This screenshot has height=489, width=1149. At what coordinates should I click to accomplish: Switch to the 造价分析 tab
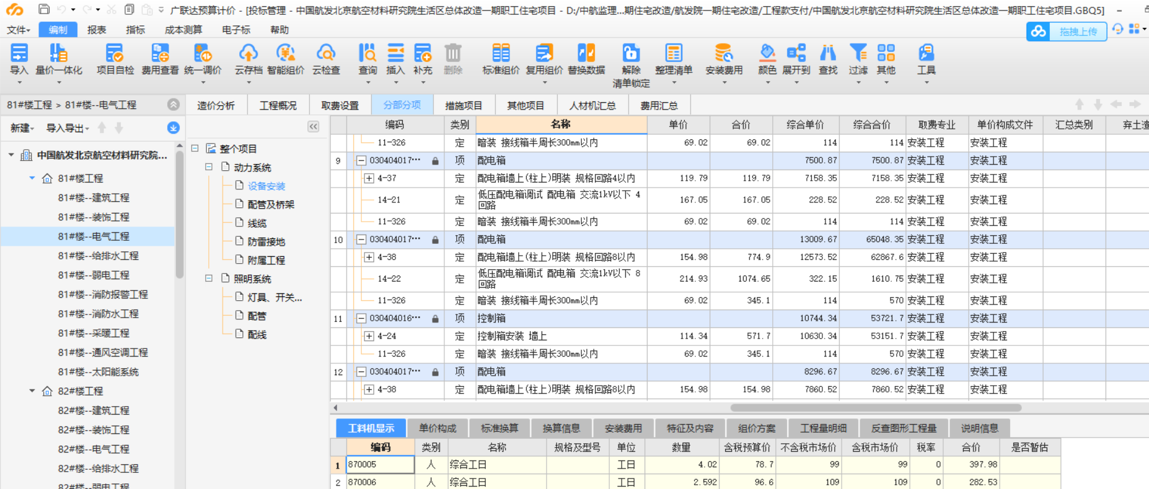(216, 105)
